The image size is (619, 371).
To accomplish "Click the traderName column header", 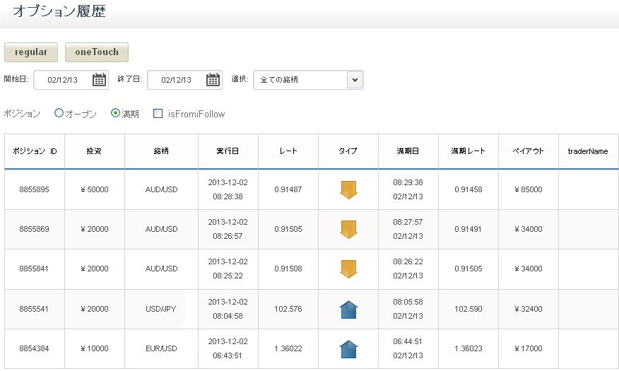I will (588, 151).
